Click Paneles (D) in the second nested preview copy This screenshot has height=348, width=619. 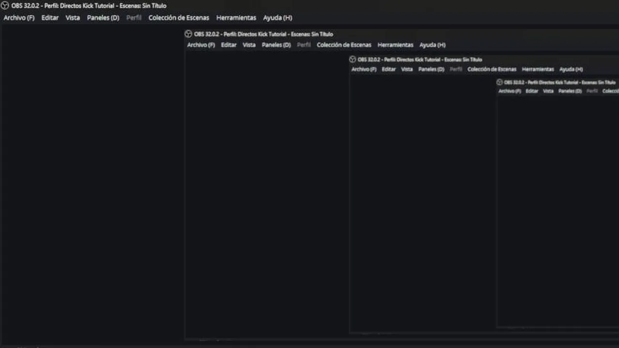[431, 69]
